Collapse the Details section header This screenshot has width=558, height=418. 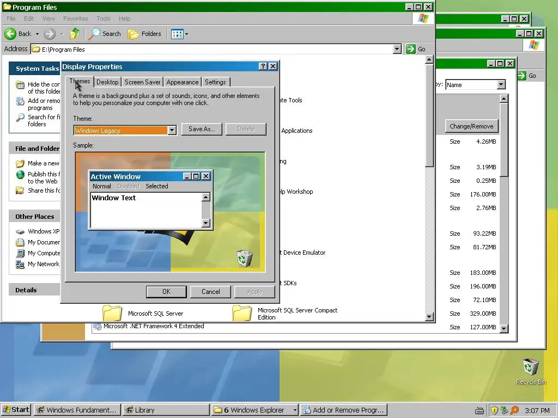tap(34, 290)
